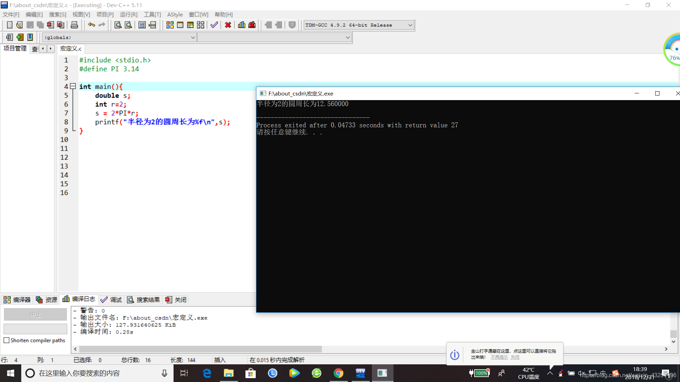Switch to the 搜索结果 bottom tab
Image resolution: width=680 pixels, height=382 pixels.
[x=143, y=300]
